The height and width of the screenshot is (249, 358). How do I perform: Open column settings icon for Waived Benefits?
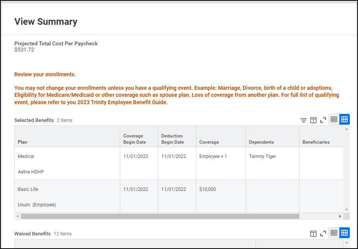point(313,234)
